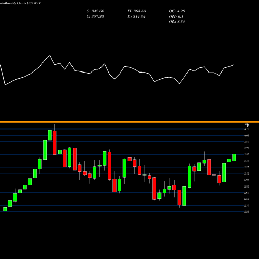Click the 387 price axis label
Image resolution: width=259 pixels, height=259 pixels.
pyautogui.click(x=247, y=142)
